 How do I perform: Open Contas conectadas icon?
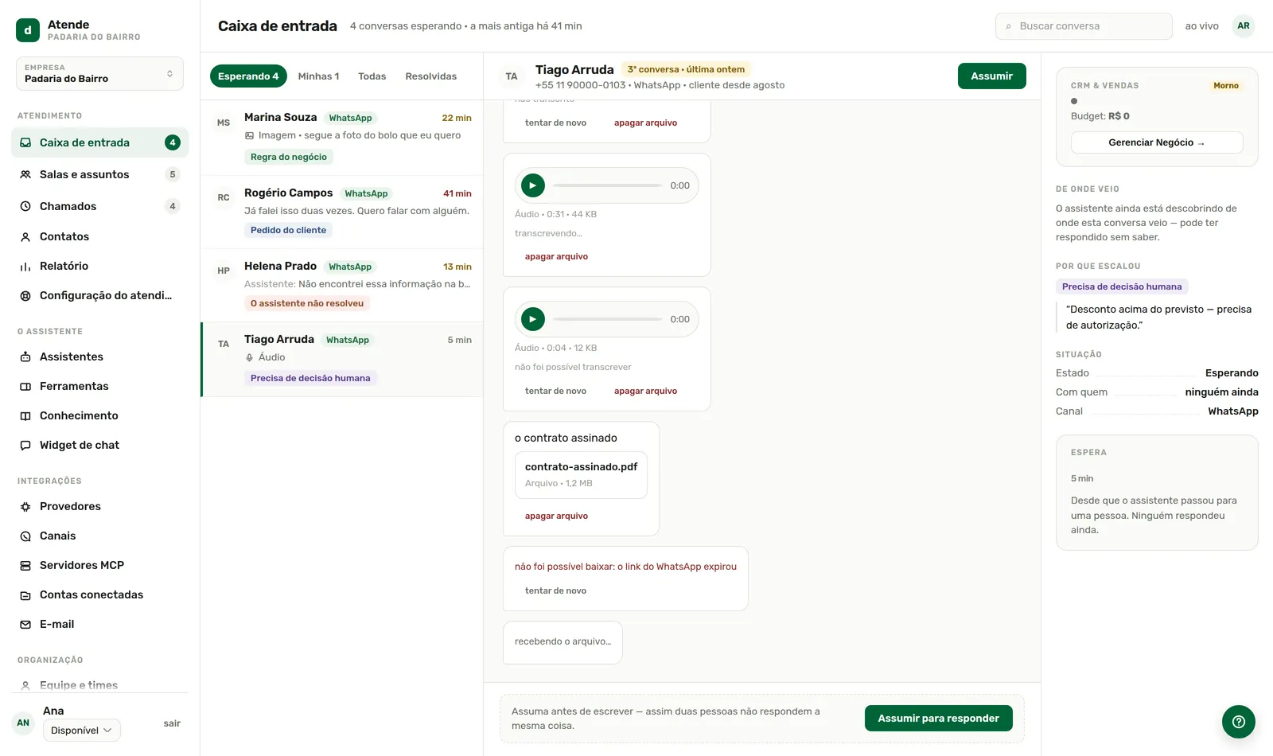25,595
